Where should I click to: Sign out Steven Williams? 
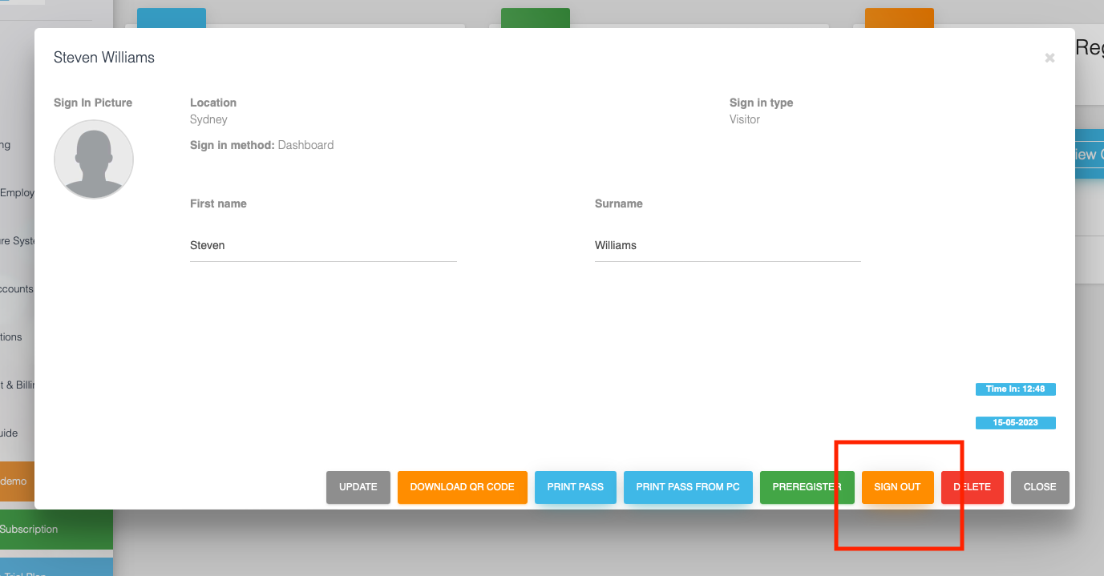[x=897, y=487]
